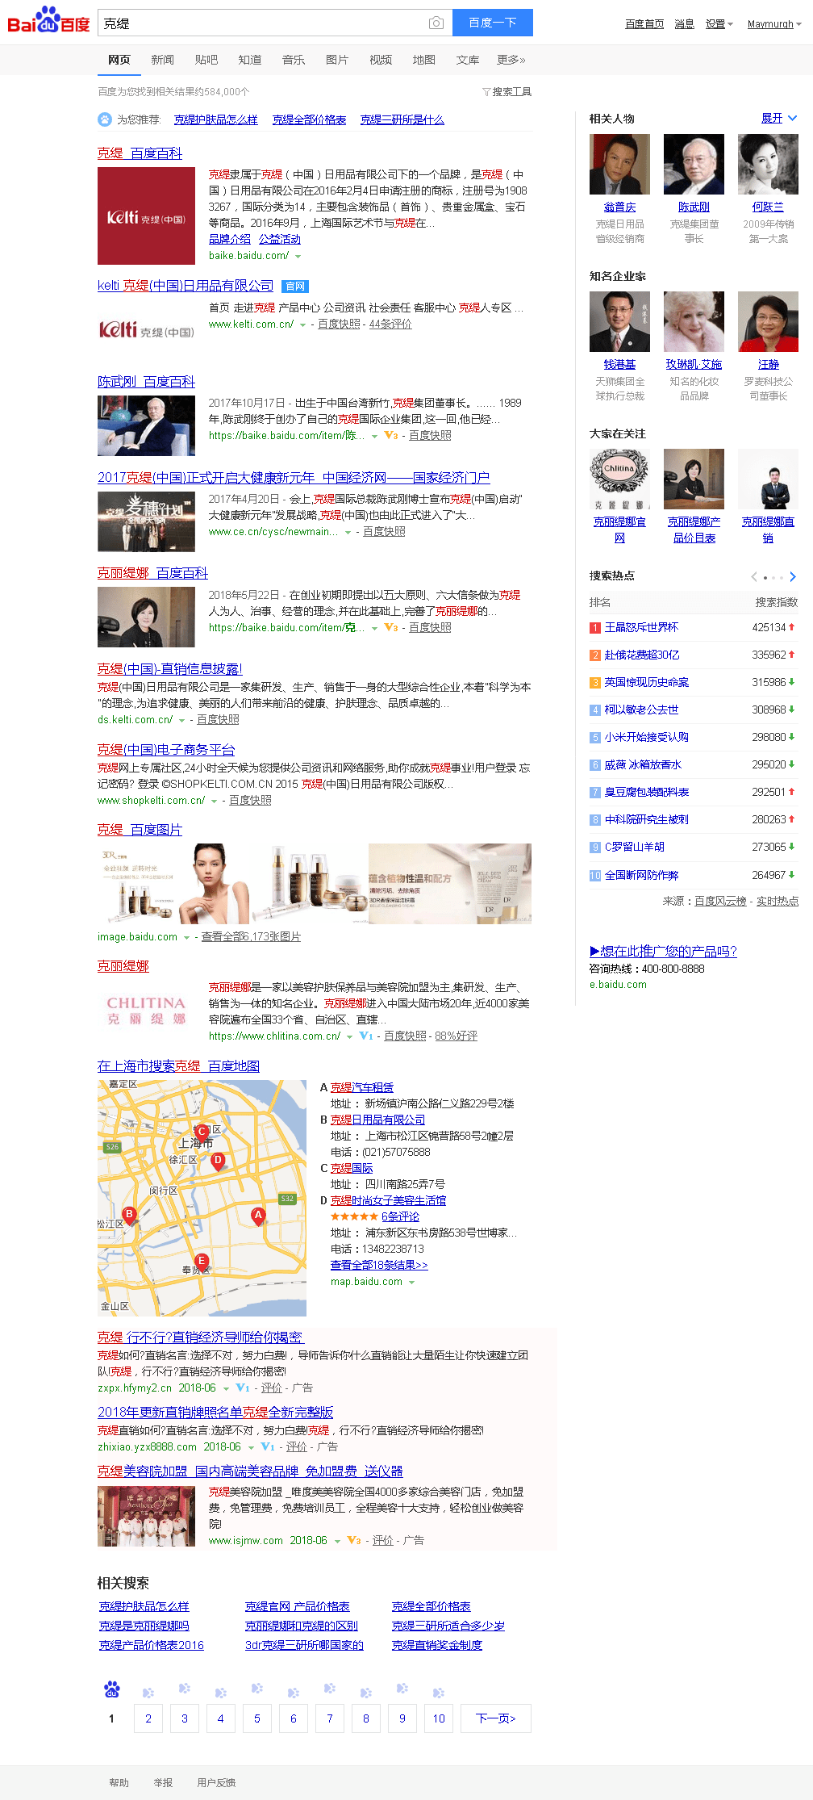Open 克缇(中国)电子商务平台 link
The width and height of the screenshot is (813, 1800).
tap(166, 750)
